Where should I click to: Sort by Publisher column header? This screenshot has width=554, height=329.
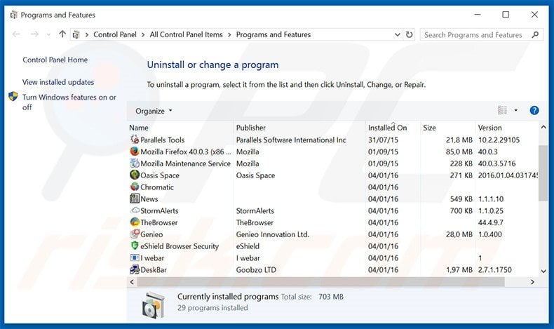coord(251,128)
